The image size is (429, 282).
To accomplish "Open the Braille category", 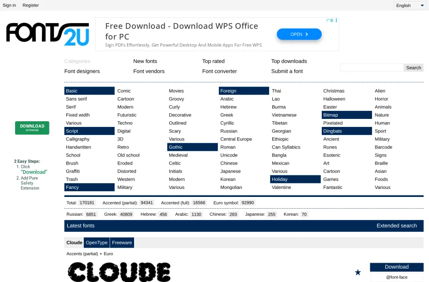I will 381,163.
